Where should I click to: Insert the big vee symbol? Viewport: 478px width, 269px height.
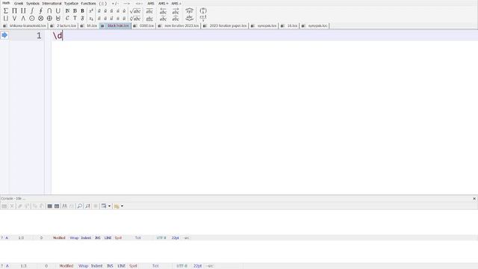tap(14, 18)
